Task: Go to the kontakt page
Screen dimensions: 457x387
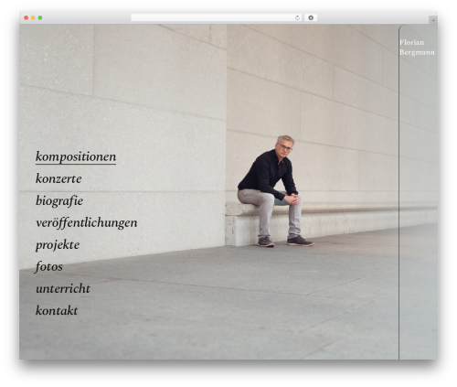Action: click(x=57, y=311)
